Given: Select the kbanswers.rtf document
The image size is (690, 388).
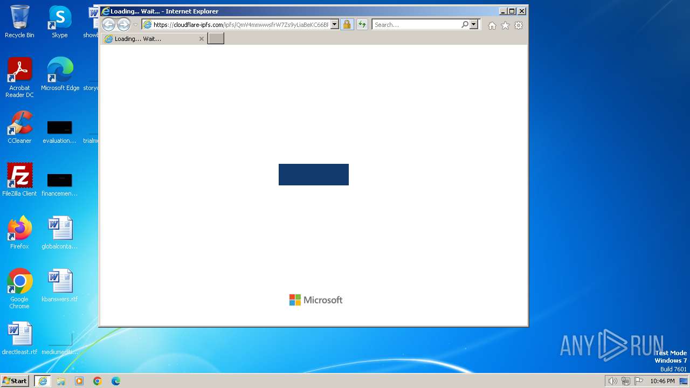Looking at the screenshot, I should (60, 286).
